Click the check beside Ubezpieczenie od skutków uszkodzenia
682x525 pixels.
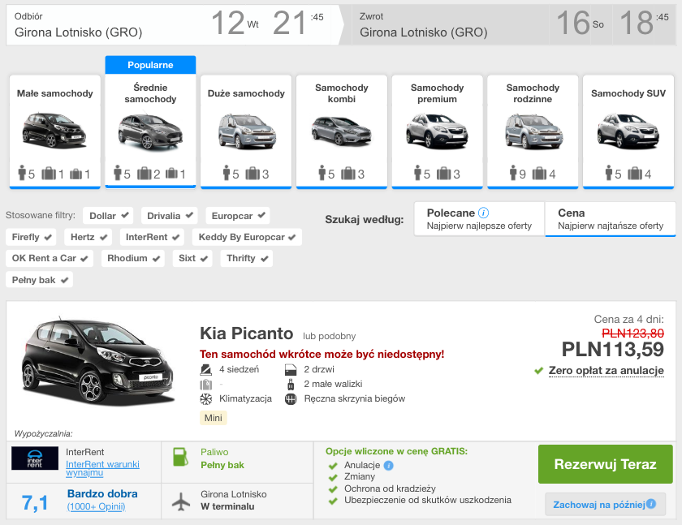[x=333, y=501]
